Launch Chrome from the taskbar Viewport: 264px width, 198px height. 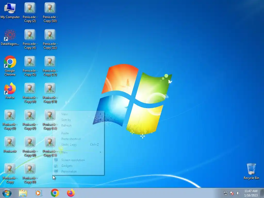(55, 193)
